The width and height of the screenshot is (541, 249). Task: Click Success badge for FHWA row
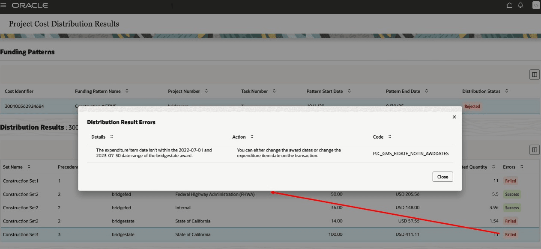tap(511, 194)
